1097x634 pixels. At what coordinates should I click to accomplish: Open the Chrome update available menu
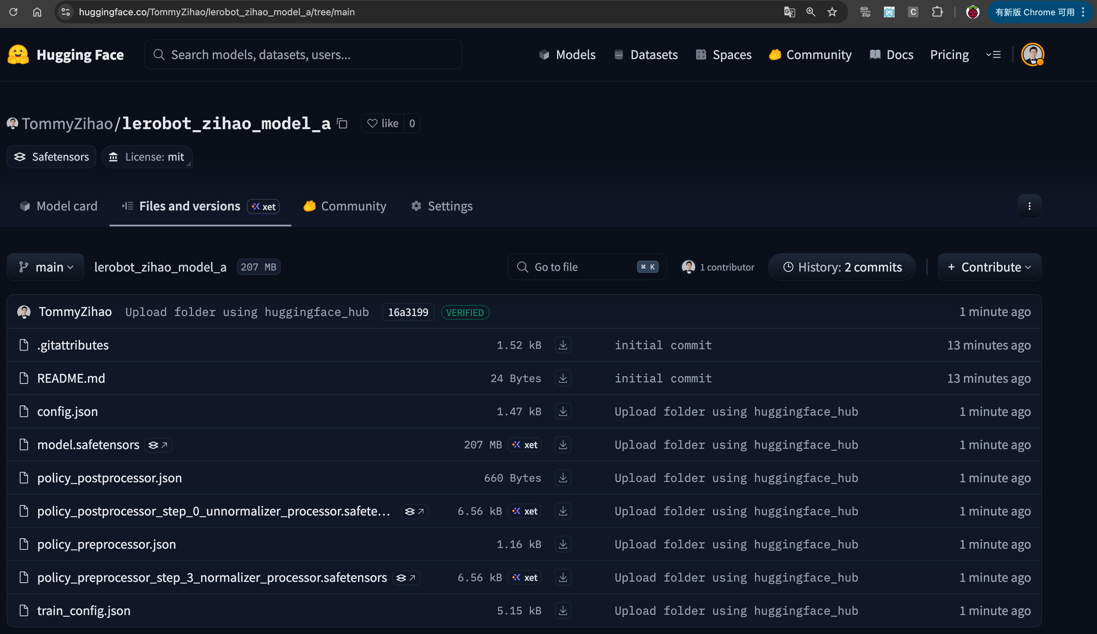(x=1040, y=12)
